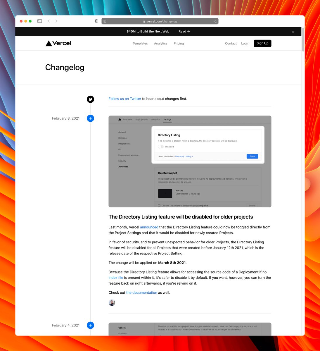The height and width of the screenshot is (351, 320).
Task: Click the Save button in the Directory Listing screenshot
Action: coord(252,156)
